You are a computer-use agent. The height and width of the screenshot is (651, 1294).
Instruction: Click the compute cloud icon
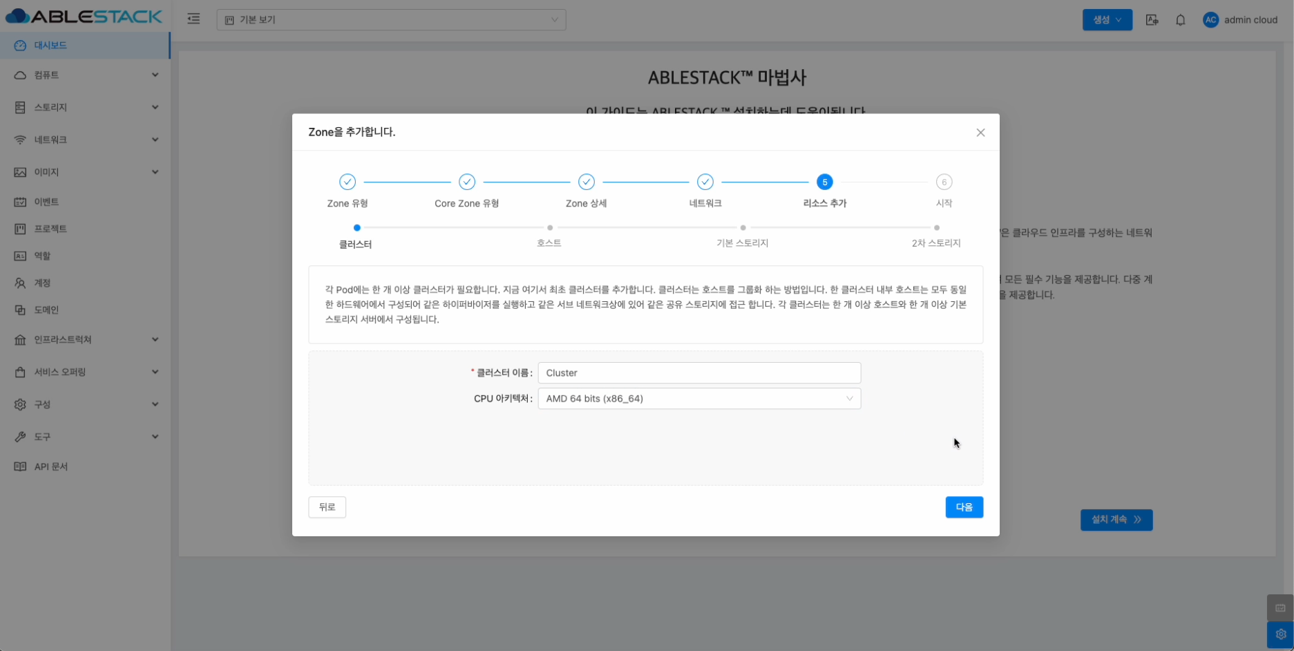tap(20, 75)
